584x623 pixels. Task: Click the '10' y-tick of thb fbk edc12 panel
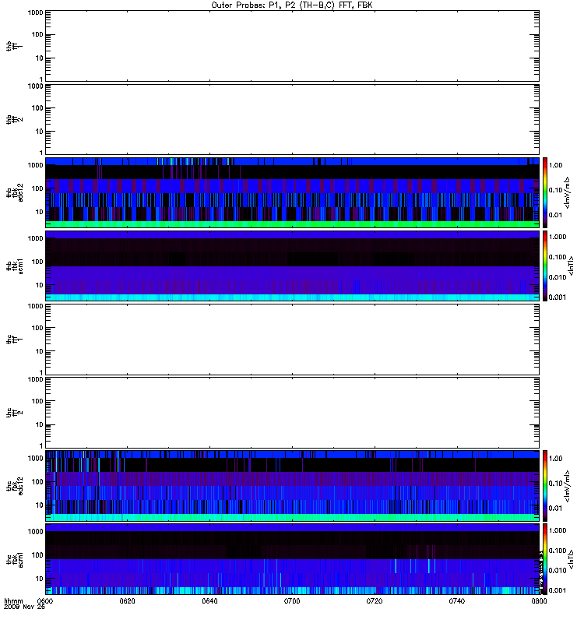(x=39, y=212)
